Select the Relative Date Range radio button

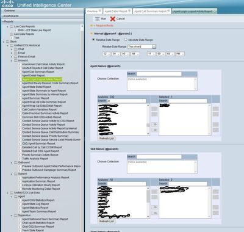pos(93,40)
